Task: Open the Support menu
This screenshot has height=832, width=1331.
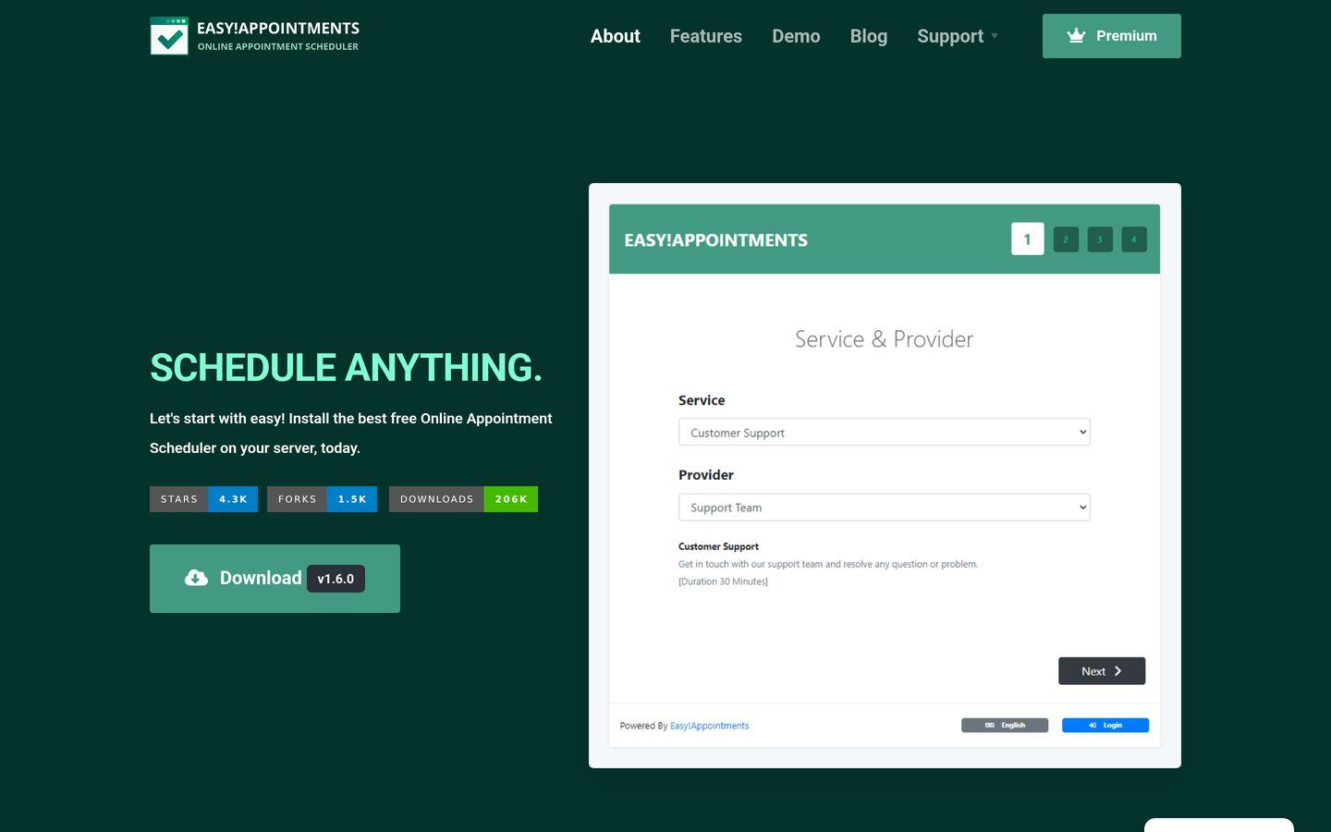Action: 950,36
